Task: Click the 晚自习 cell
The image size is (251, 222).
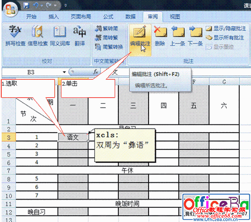Action: (37, 212)
